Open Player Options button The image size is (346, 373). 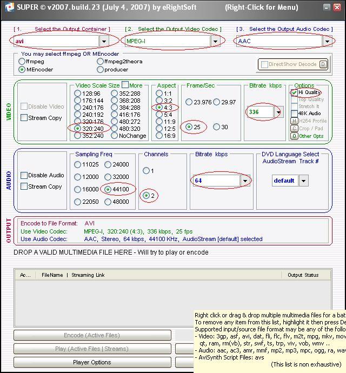92,362
